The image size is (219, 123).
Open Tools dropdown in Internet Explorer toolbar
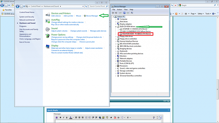208,14
